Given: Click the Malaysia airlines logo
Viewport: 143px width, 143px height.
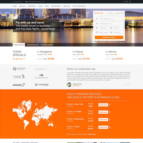Looking at the screenshot, I should click(x=42, y=85).
